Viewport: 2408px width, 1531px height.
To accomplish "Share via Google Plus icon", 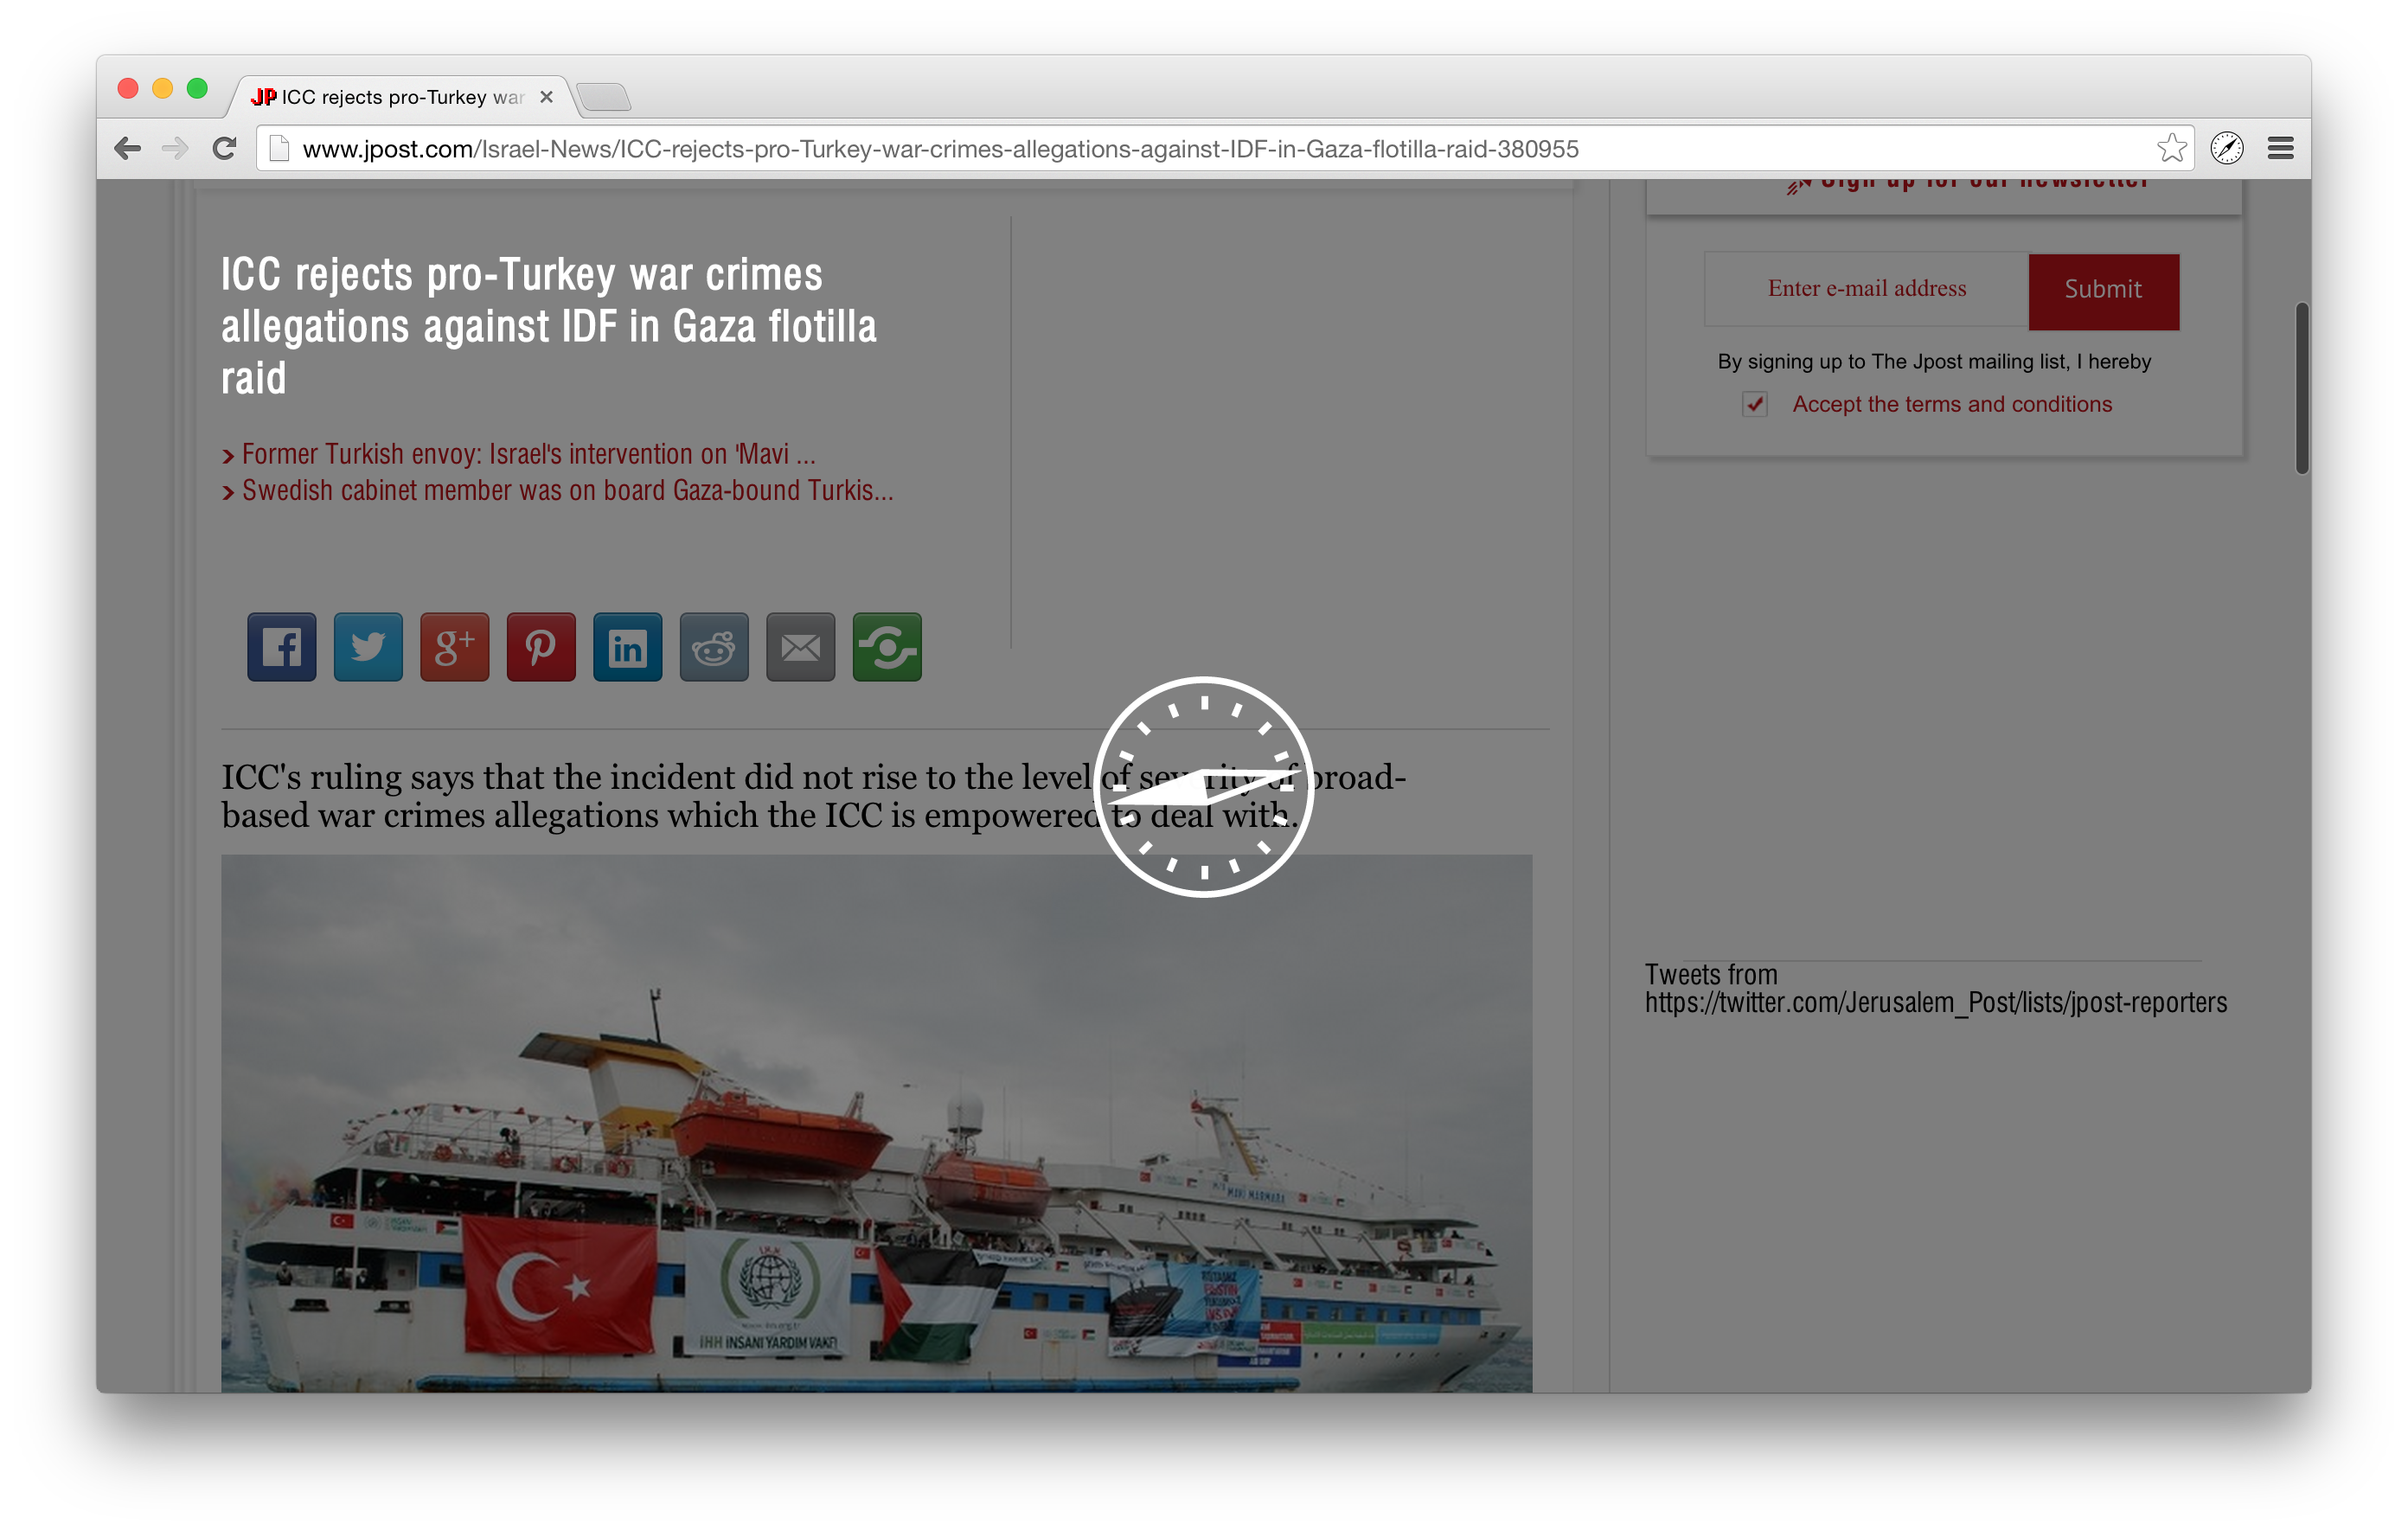I will 454,647.
